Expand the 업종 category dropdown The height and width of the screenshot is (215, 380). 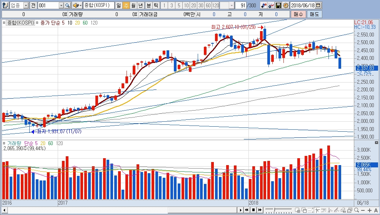click(x=26, y=5)
